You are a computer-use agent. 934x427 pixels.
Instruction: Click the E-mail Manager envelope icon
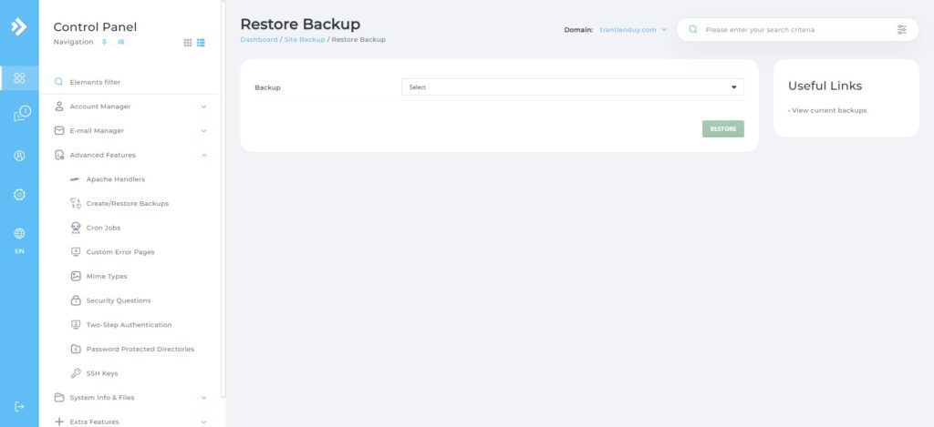(59, 130)
